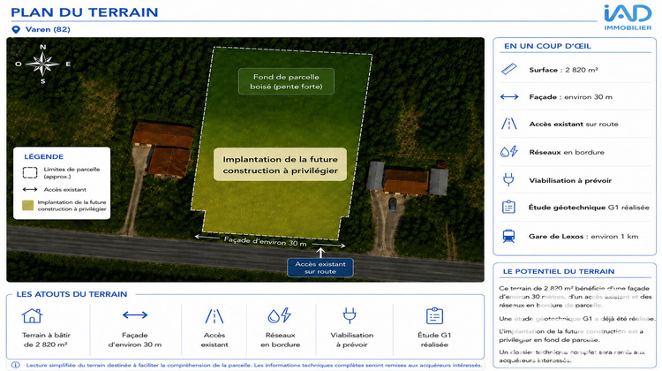Click the yellow Implantation swatch in the Légende
The height and width of the screenshot is (371, 662).
point(28,205)
